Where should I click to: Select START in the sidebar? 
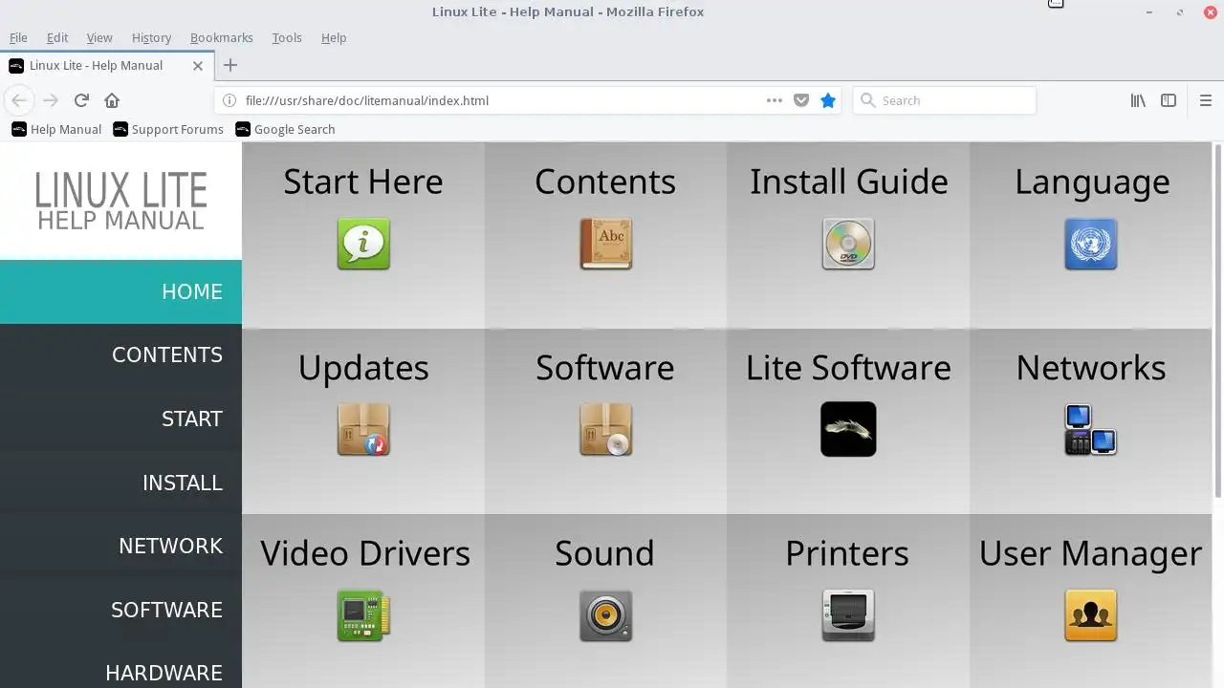point(120,419)
